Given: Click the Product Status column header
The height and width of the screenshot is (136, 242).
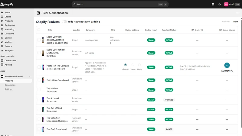Looking at the screenshot, I should (169, 30).
